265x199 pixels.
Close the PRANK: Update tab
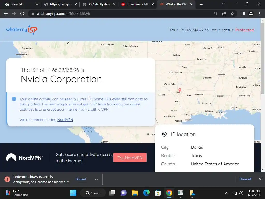(x=114, y=4)
